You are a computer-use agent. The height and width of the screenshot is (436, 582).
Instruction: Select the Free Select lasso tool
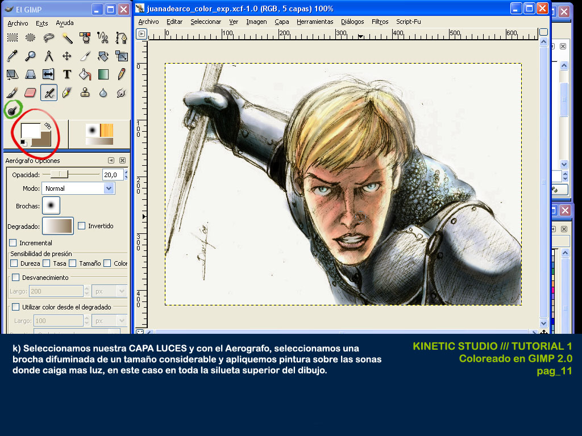pos(49,37)
